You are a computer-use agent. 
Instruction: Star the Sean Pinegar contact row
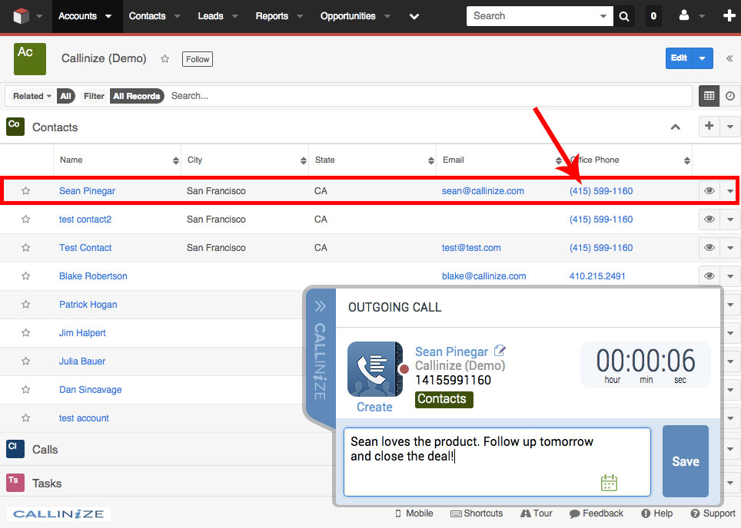[x=26, y=190]
